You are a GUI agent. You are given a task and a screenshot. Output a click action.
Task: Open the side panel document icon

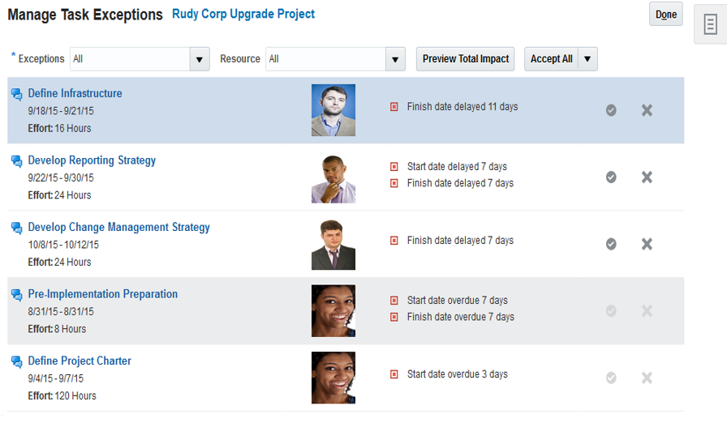(710, 24)
